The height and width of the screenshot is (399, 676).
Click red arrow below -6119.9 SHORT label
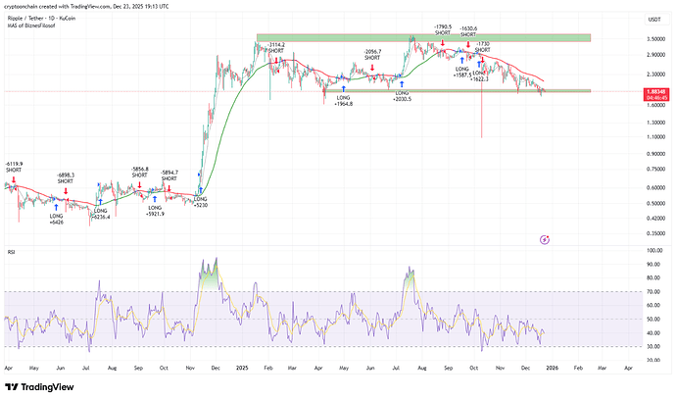[14, 178]
